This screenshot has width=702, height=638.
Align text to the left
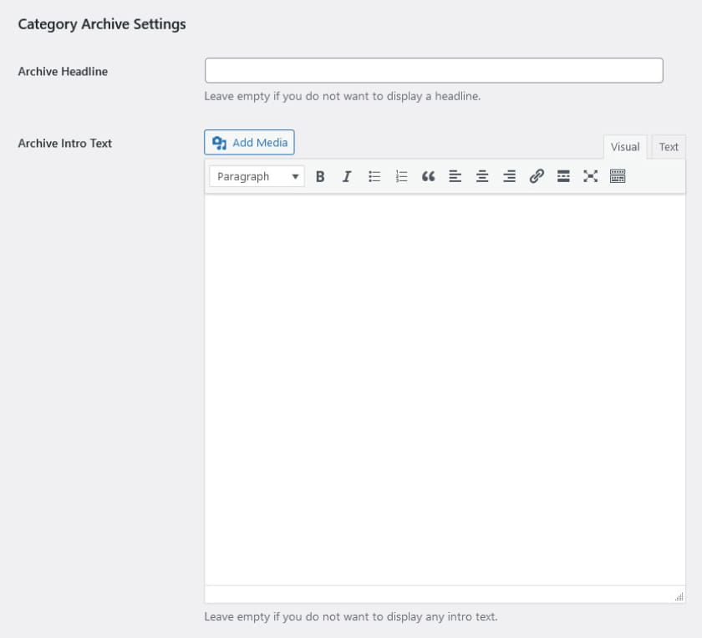(x=455, y=176)
